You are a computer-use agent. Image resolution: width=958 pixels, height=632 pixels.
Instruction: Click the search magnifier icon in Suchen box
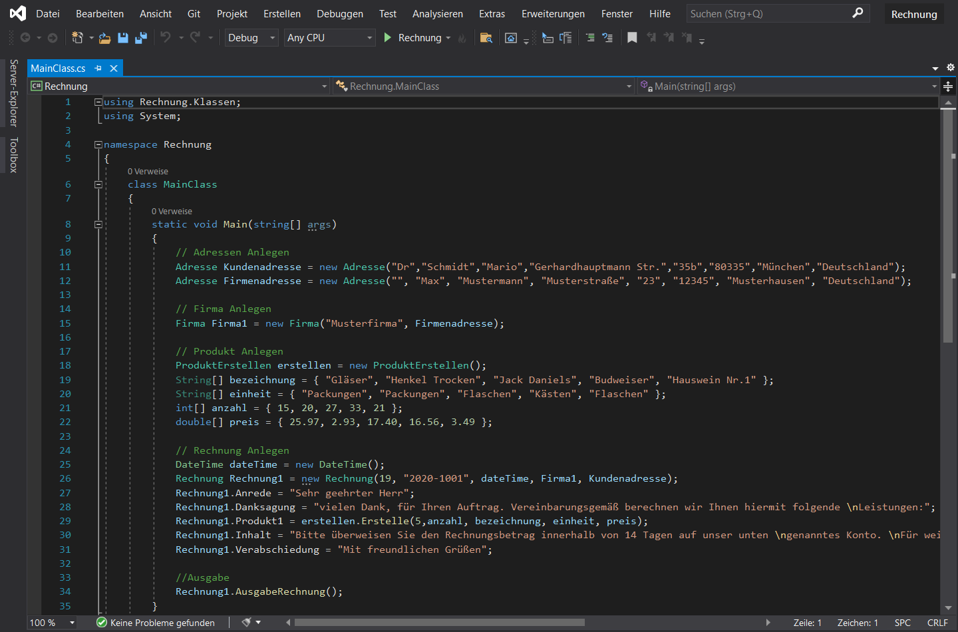tap(858, 13)
